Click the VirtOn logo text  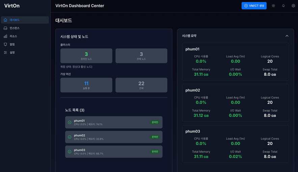click(x=12, y=6)
